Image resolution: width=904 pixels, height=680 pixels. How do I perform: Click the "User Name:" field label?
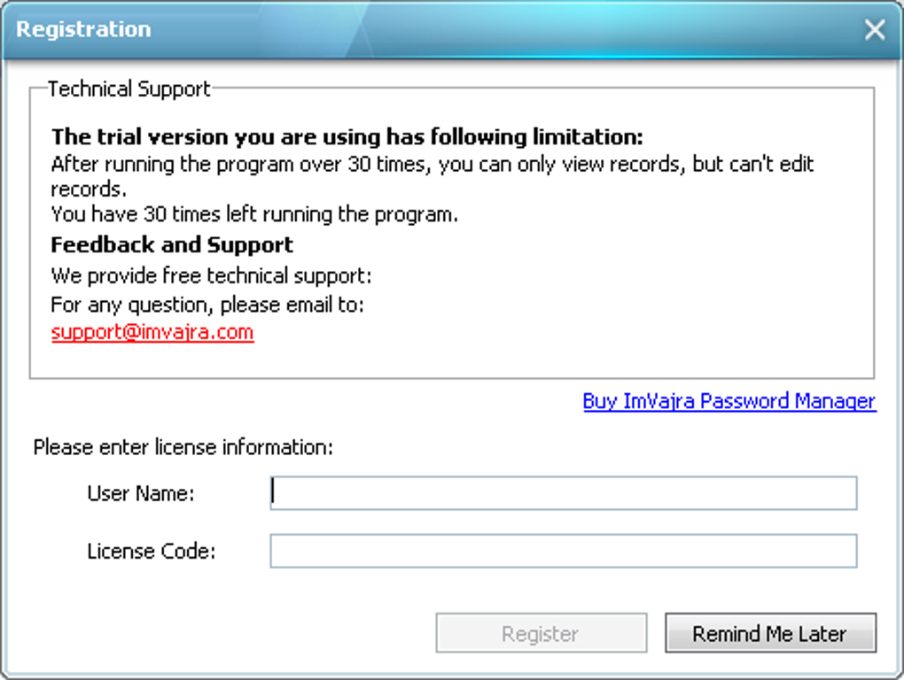click(141, 493)
